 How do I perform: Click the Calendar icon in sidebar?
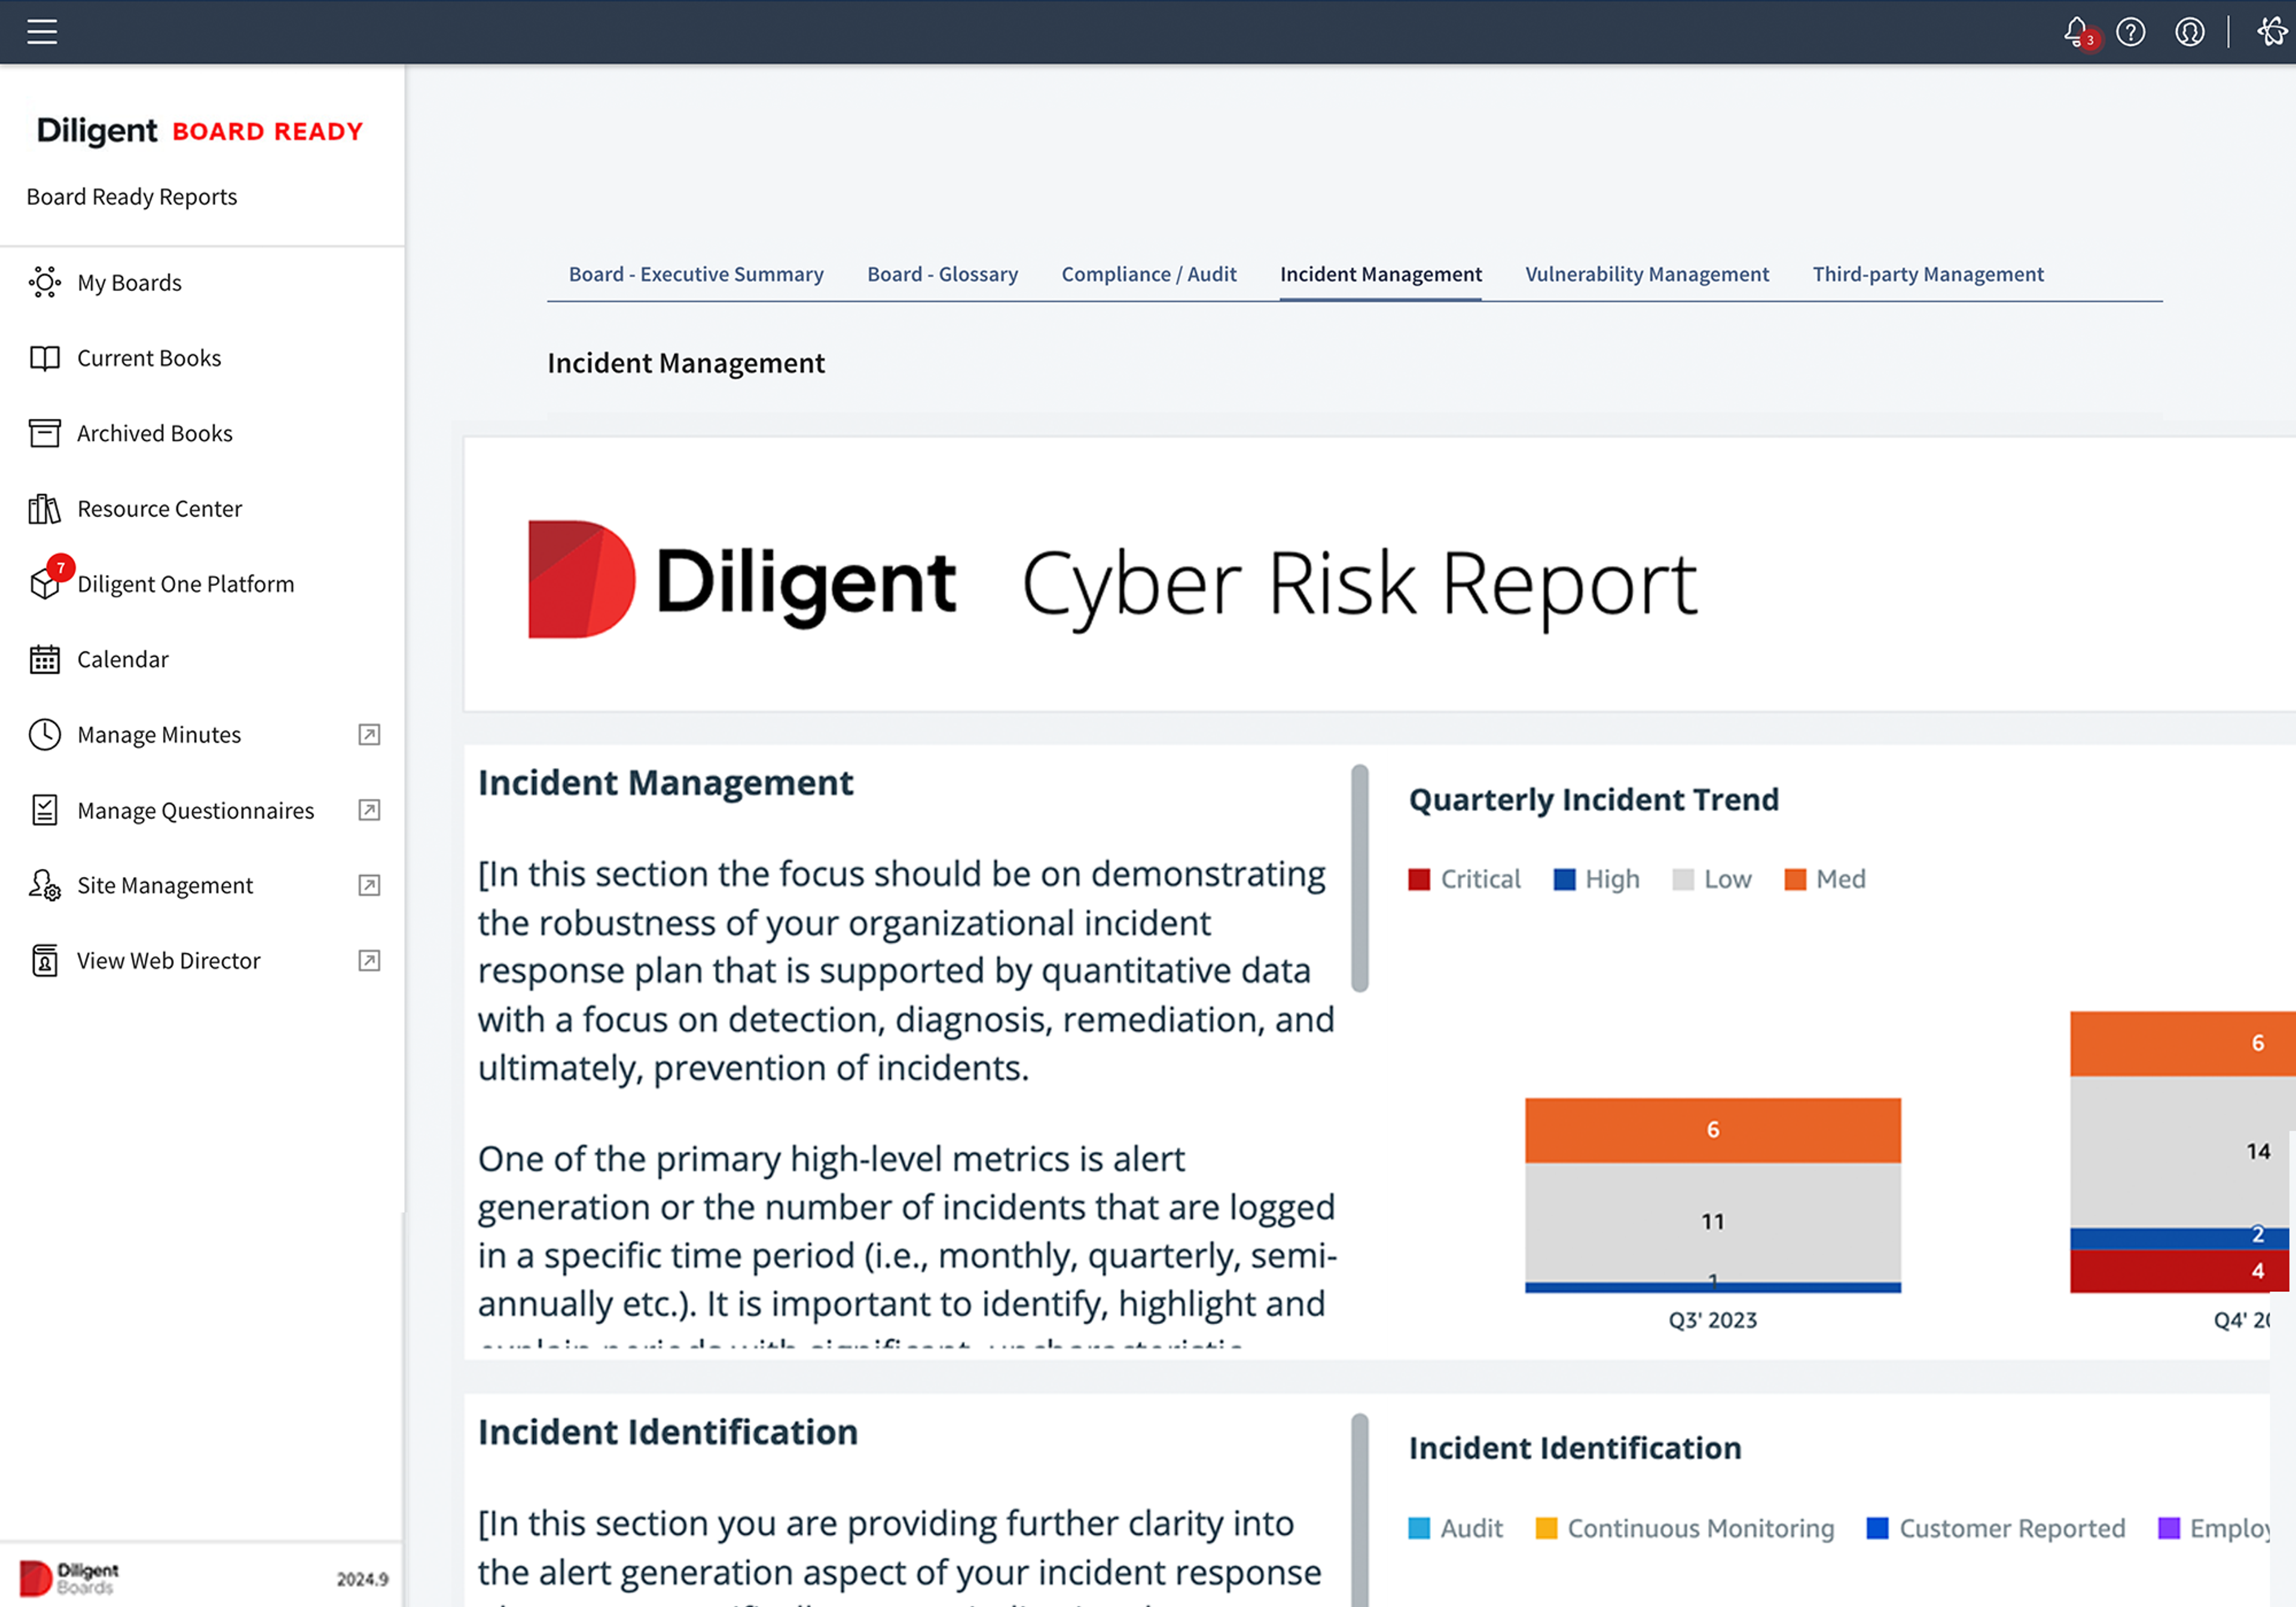tap(45, 659)
